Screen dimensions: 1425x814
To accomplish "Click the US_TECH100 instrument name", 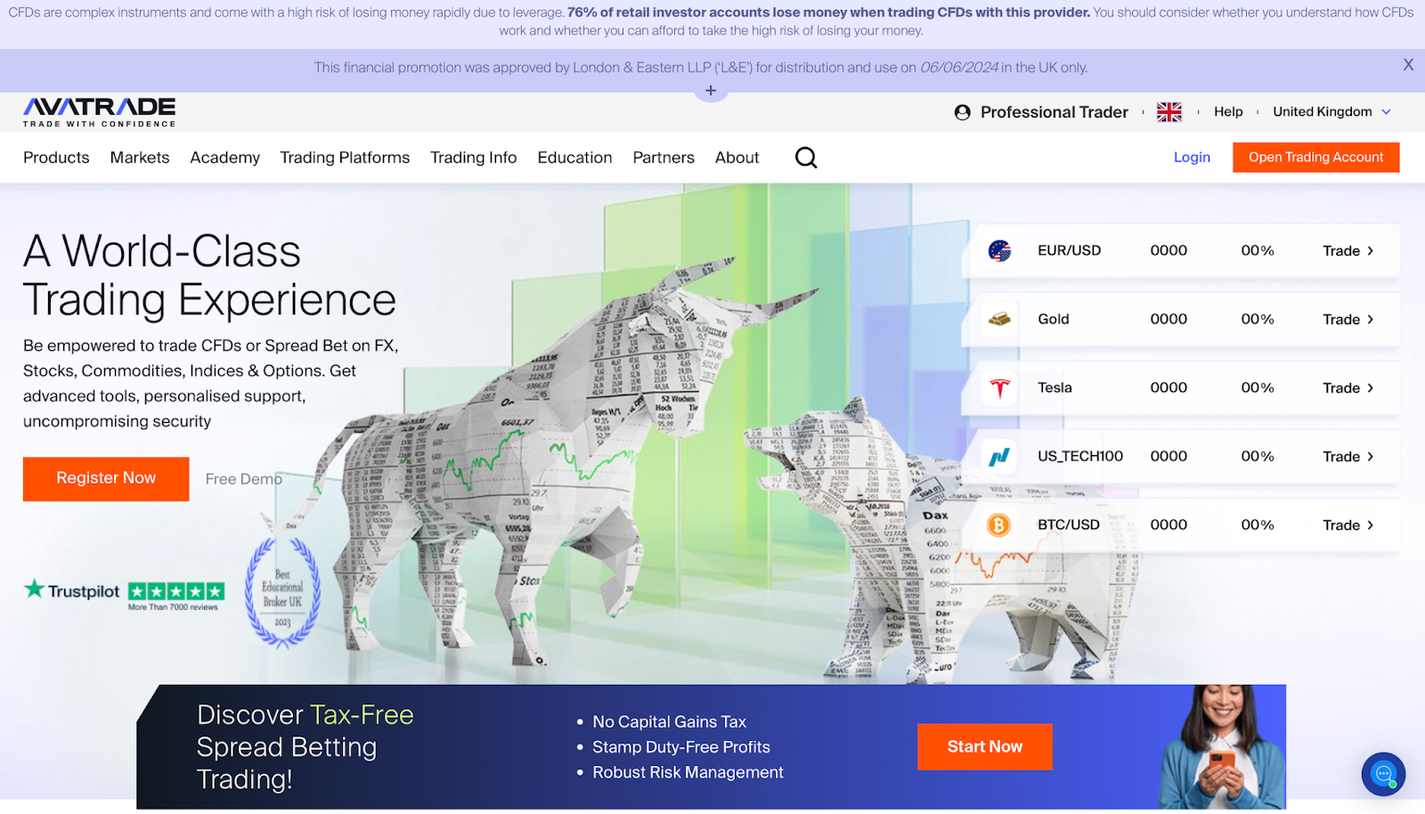I will (1079, 456).
